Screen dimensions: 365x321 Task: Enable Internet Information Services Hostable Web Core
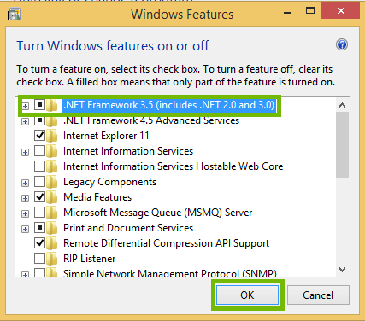point(39,166)
